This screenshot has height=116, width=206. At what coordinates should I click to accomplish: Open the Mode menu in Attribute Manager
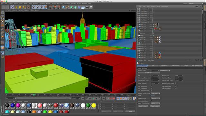pyautogui.click(x=141, y=60)
